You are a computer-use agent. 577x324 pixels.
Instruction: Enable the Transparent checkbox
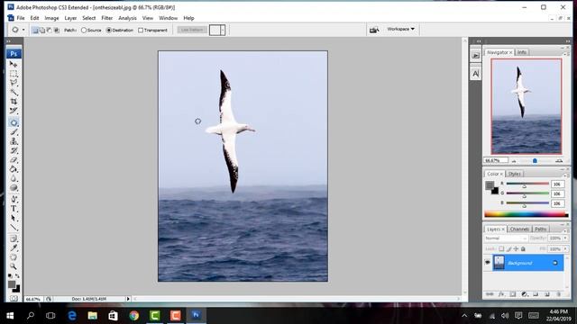pyautogui.click(x=141, y=30)
